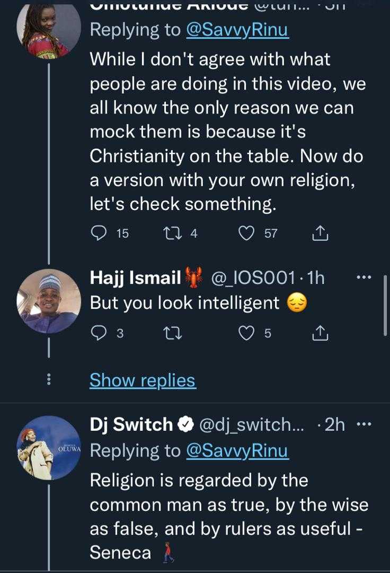Open the @SavvyRinu link in top tweet
The width and height of the screenshot is (390, 573).
[x=237, y=30]
